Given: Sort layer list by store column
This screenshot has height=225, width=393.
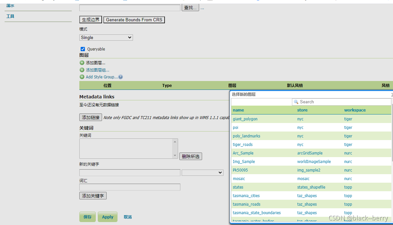Looking at the screenshot, I should [x=302, y=110].
